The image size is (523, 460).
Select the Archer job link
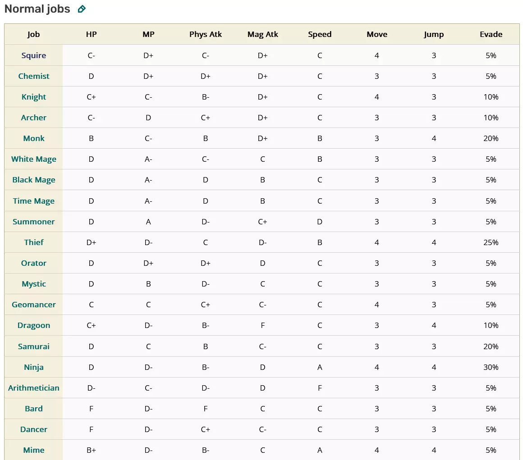[34, 118]
